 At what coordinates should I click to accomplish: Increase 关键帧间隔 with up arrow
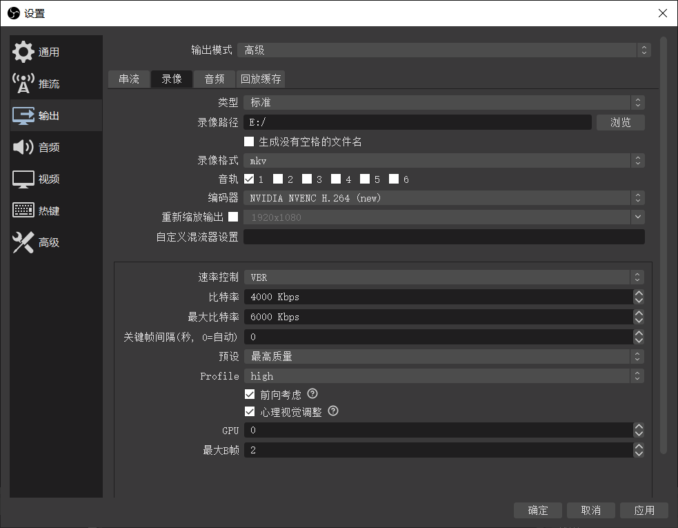639,333
